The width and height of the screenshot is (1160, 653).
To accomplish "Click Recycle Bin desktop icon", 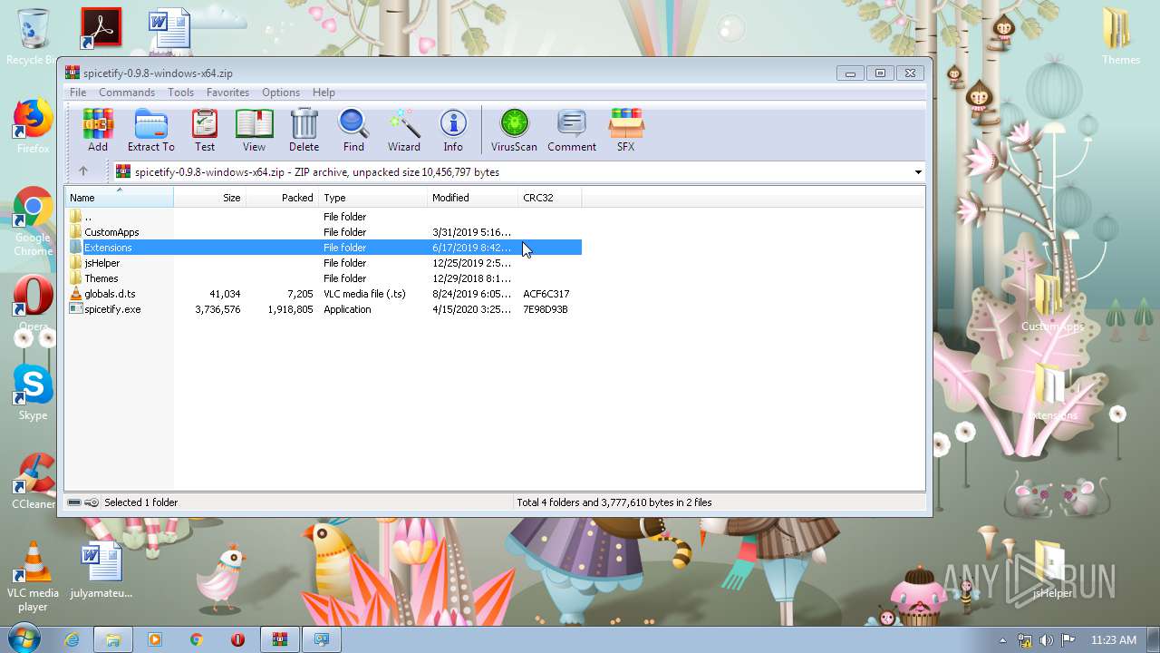I will pyautogui.click(x=34, y=36).
